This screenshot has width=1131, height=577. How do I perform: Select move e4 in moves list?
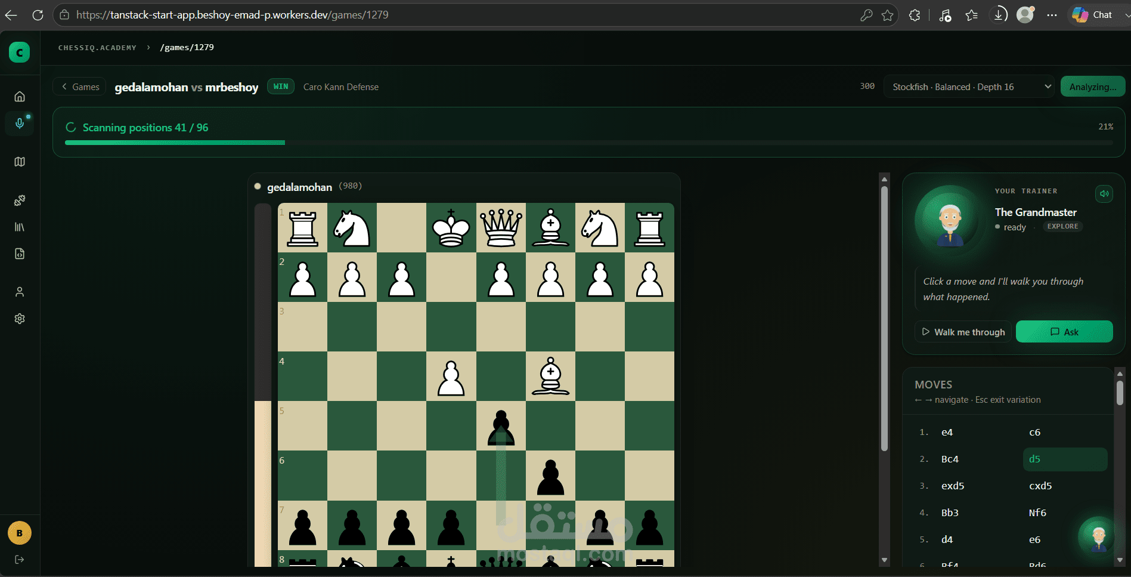coord(947,433)
